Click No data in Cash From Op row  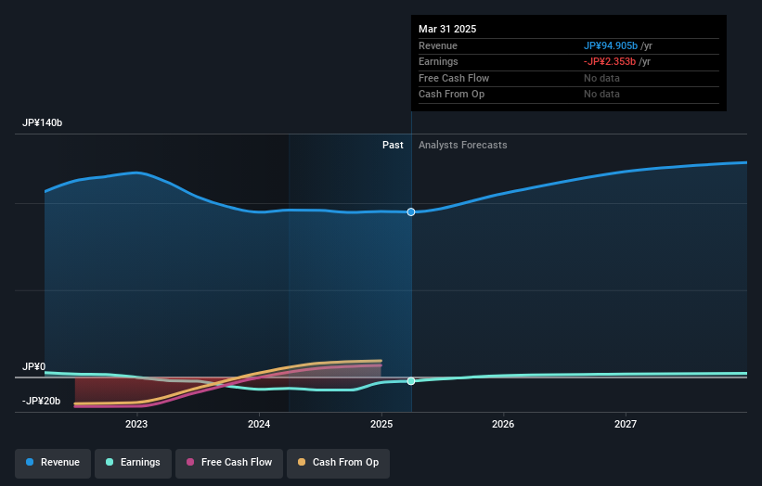click(601, 95)
